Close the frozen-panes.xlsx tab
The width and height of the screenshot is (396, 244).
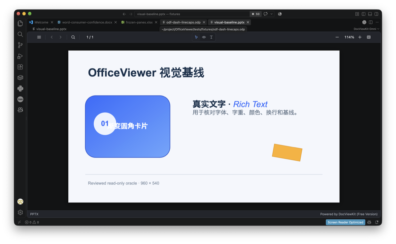156,22
